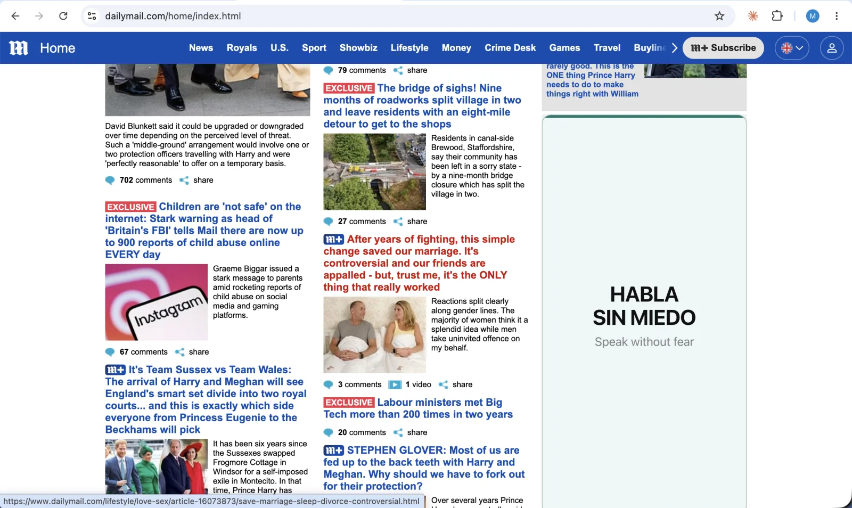This screenshot has height=508, width=852.
Task: Open 'Children are not safe' headline
Action: pos(204,231)
